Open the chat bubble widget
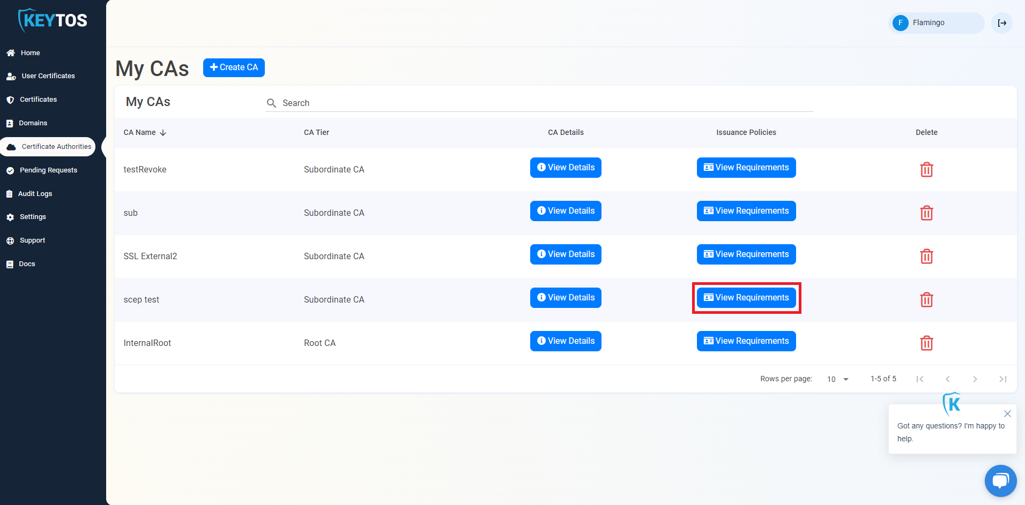 (x=1000, y=481)
